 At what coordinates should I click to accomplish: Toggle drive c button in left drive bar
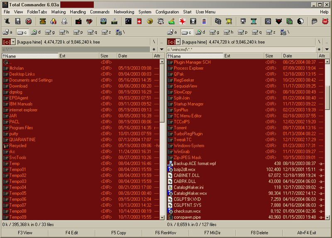click(x=22, y=32)
